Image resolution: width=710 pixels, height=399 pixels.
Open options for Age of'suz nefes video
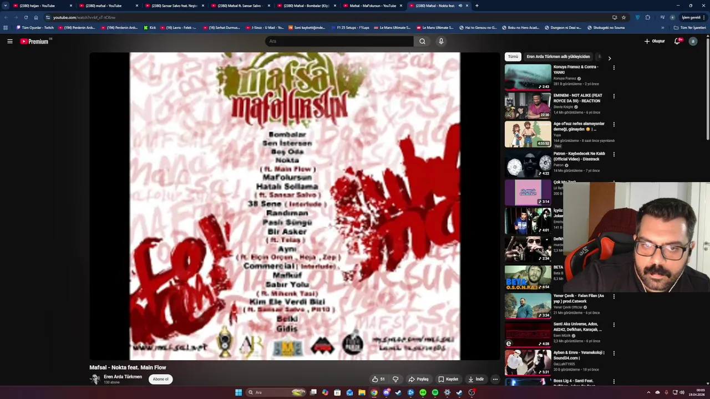pyautogui.click(x=613, y=124)
